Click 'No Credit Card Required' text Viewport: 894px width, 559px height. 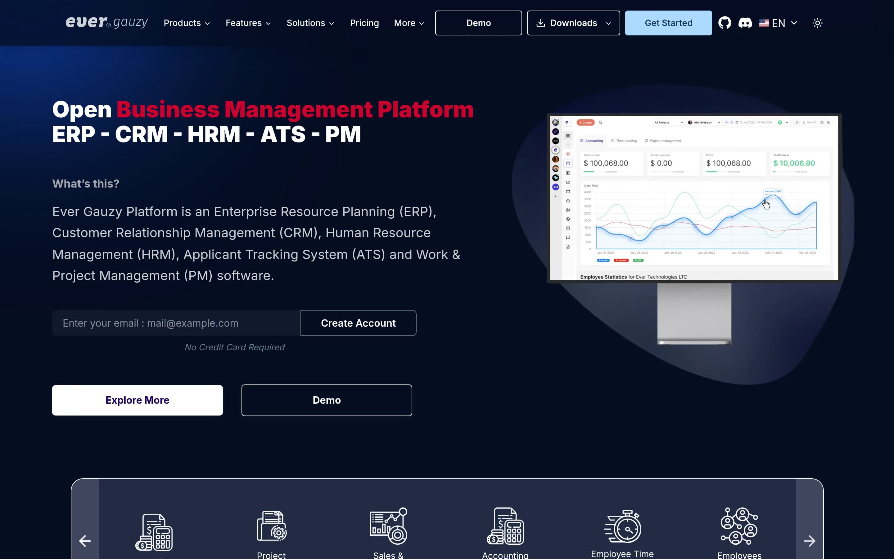click(x=235, y=348)
